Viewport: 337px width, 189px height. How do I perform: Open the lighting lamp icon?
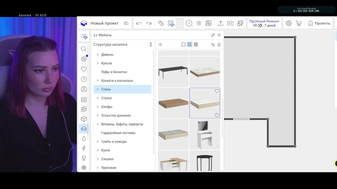(84, 158)
